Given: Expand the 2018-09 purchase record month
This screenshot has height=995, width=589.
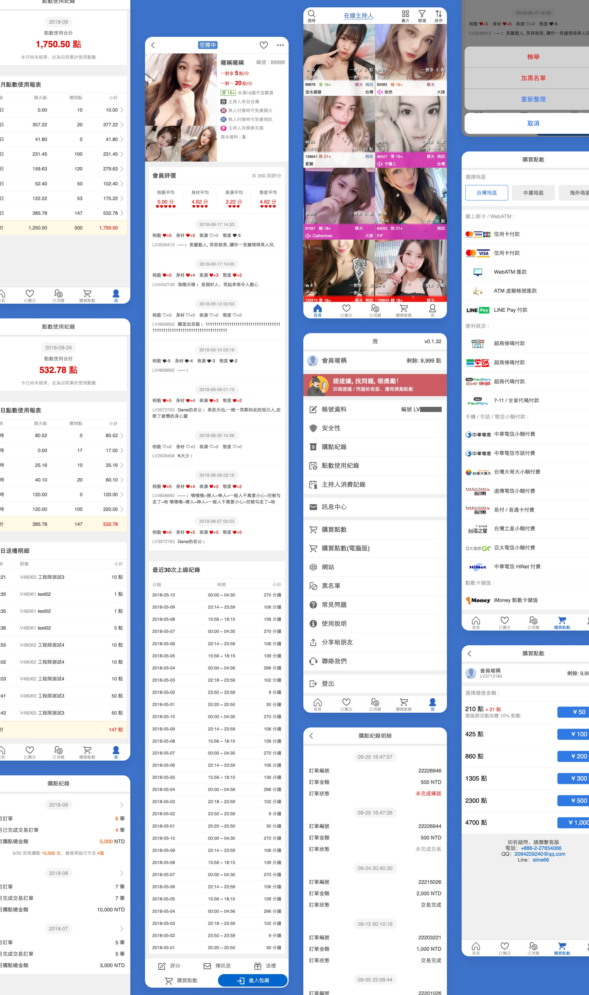Looking at the screenshot, I should click(x=121, y=805).
